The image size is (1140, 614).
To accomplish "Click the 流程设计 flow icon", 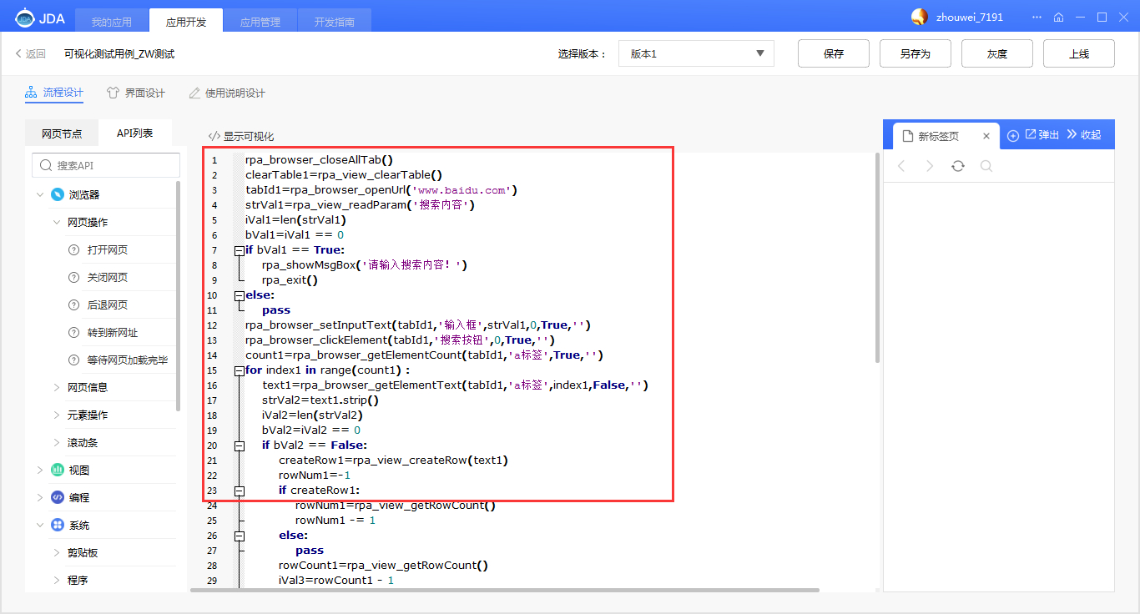I will (x=32, y=93).
